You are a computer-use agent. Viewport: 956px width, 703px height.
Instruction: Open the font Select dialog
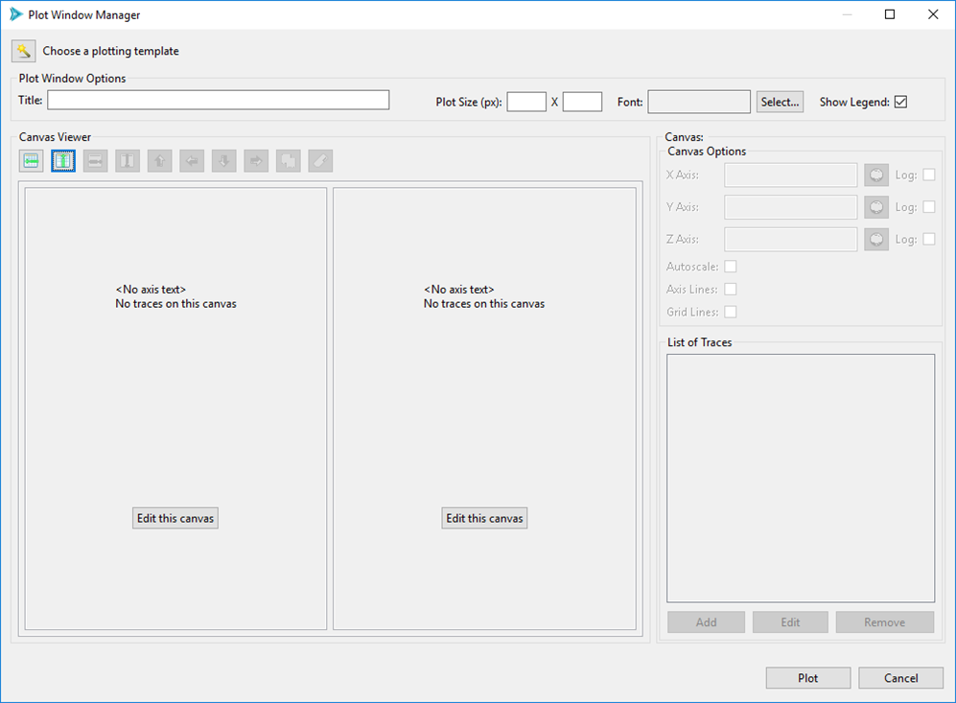click(x=780, y=101)
